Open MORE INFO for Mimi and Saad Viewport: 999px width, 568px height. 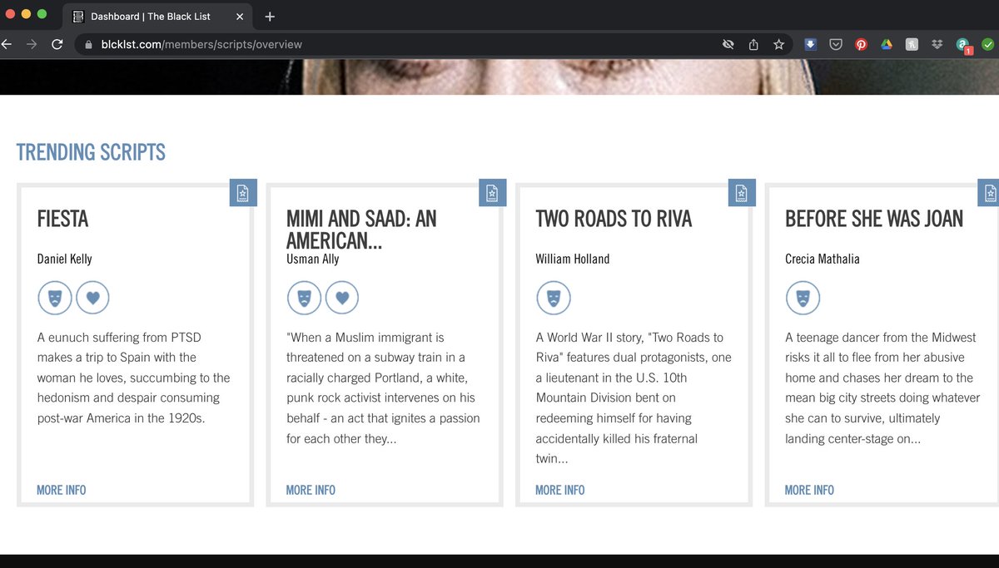click(311, 490)
